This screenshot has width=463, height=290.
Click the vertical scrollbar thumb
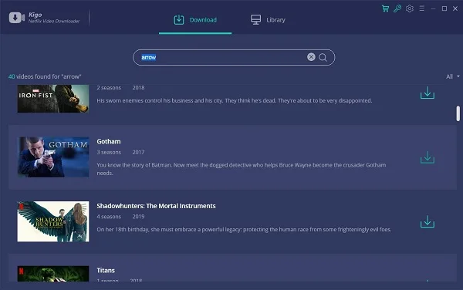pos(458,113)
